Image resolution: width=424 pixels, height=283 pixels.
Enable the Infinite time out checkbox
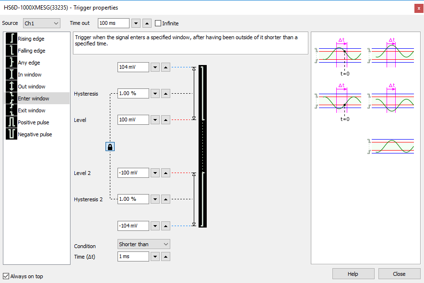[158, 23]
